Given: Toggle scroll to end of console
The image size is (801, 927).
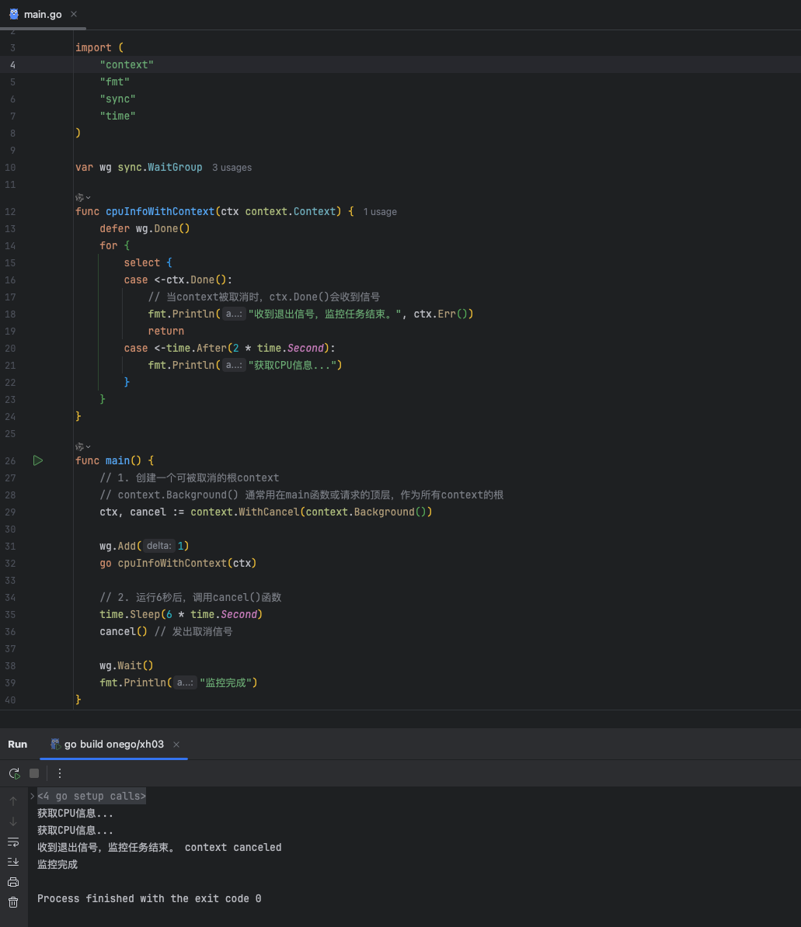Looking at the screenshot, I should [13, 862].
